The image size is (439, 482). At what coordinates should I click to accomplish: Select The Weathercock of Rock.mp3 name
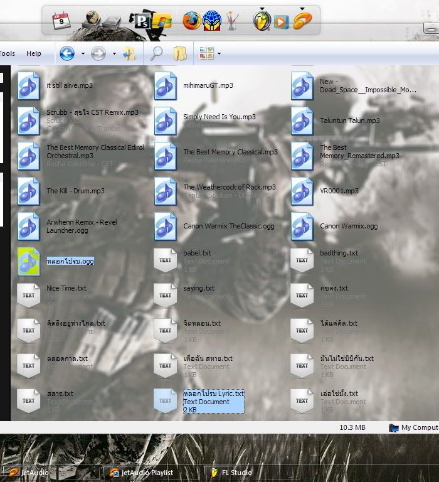click(x=230, y=187)
